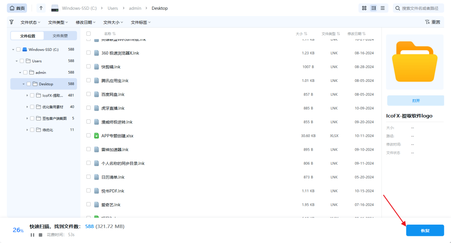Click the Windows-SSD drive icon in breadcrumb
451x243 pixels.
coord(55,8)
